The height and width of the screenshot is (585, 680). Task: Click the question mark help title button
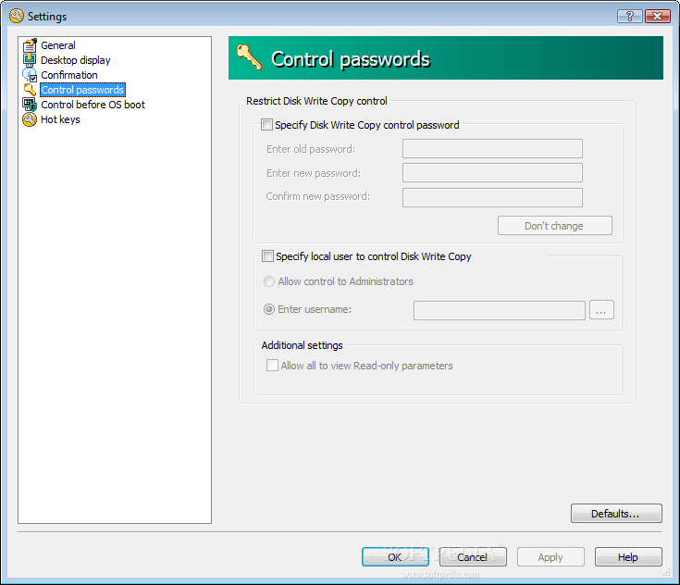630,16
